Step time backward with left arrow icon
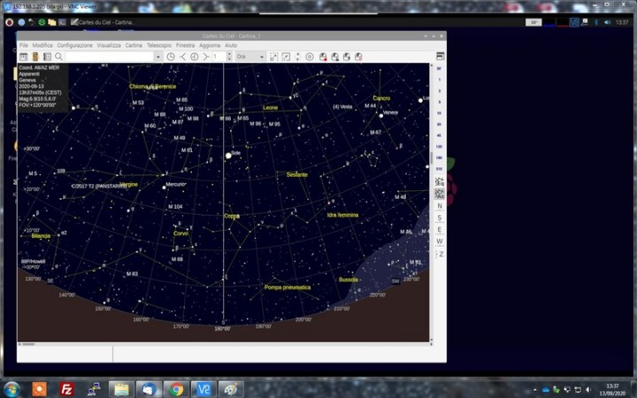Viewport: 637px width, 398px height. tap(183, 57)
